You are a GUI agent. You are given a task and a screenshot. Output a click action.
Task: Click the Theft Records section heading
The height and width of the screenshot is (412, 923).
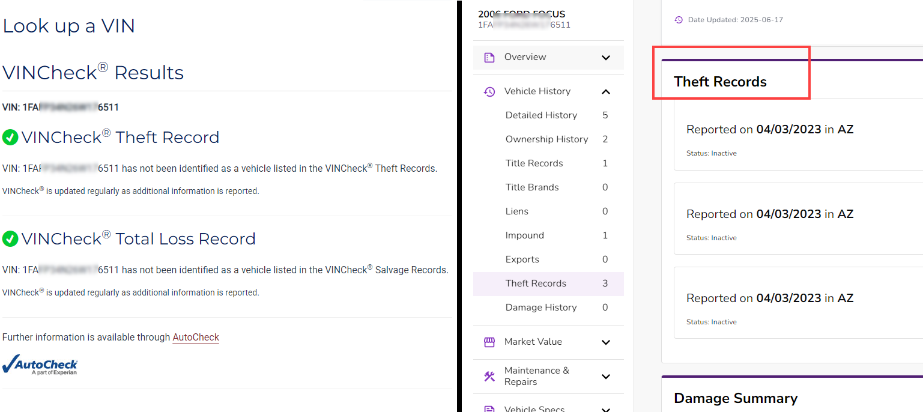coord(720,82)
